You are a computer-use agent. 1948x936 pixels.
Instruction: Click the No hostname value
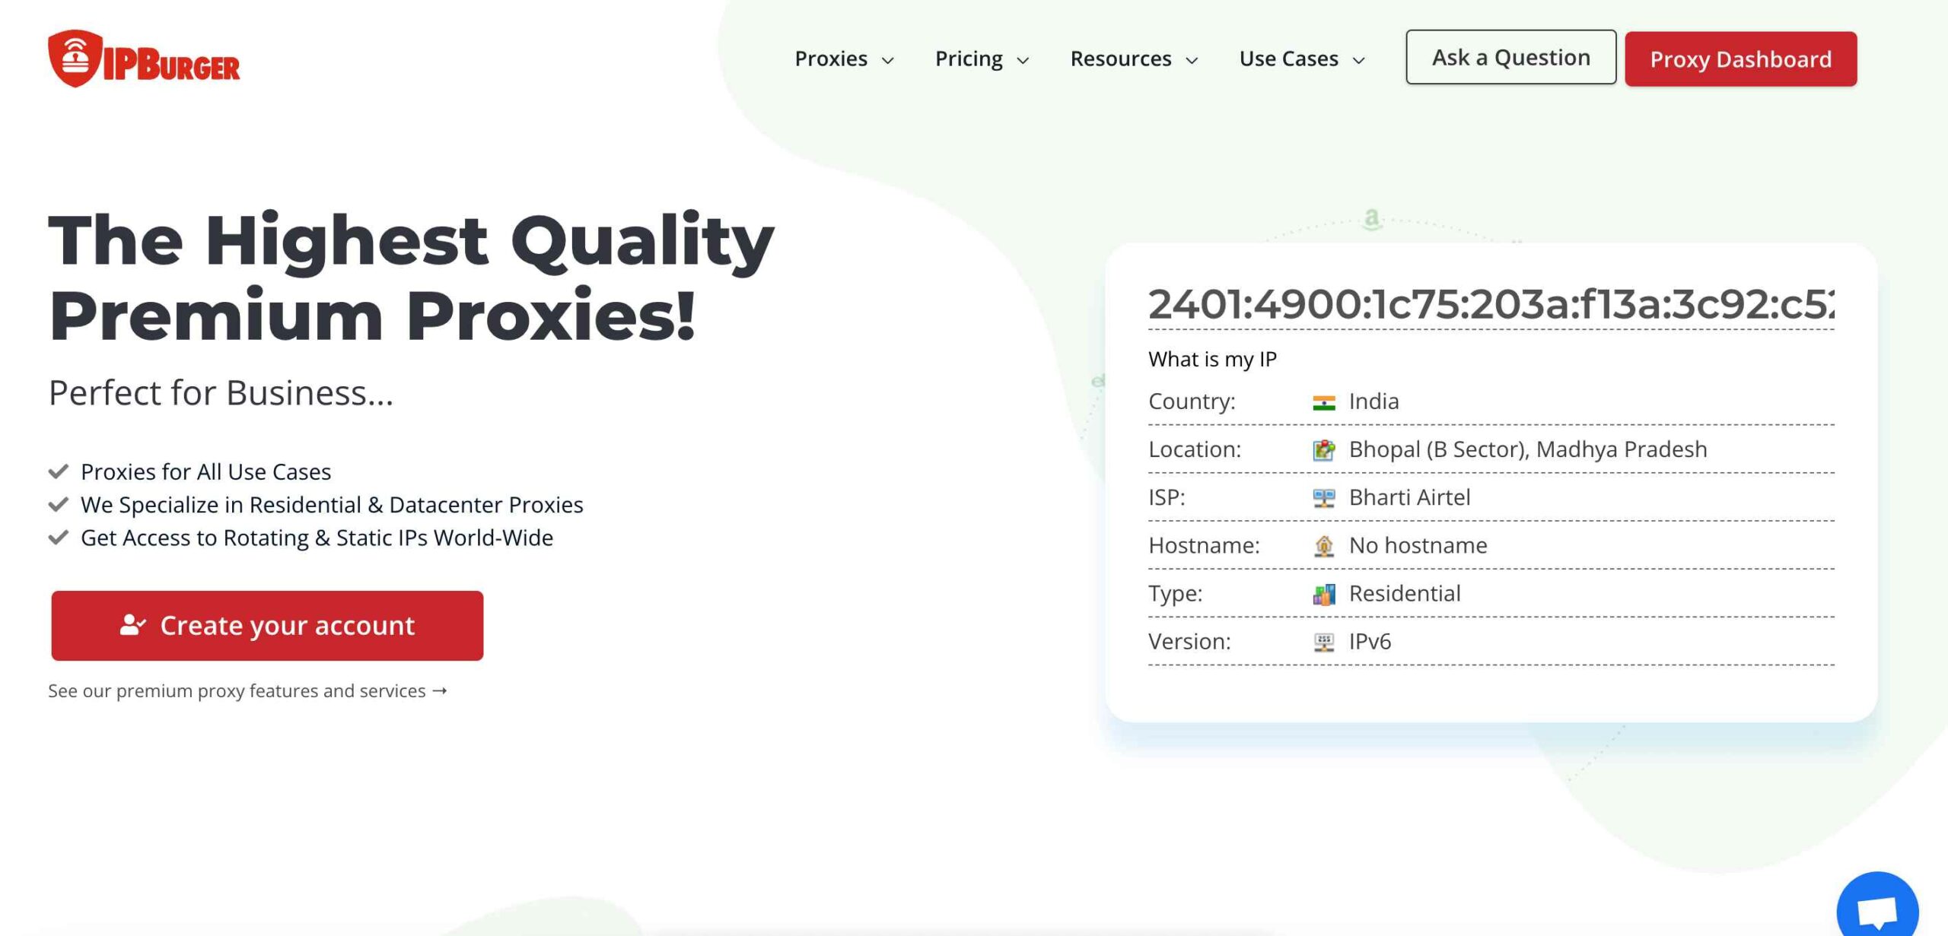[x=1418, y=545]
